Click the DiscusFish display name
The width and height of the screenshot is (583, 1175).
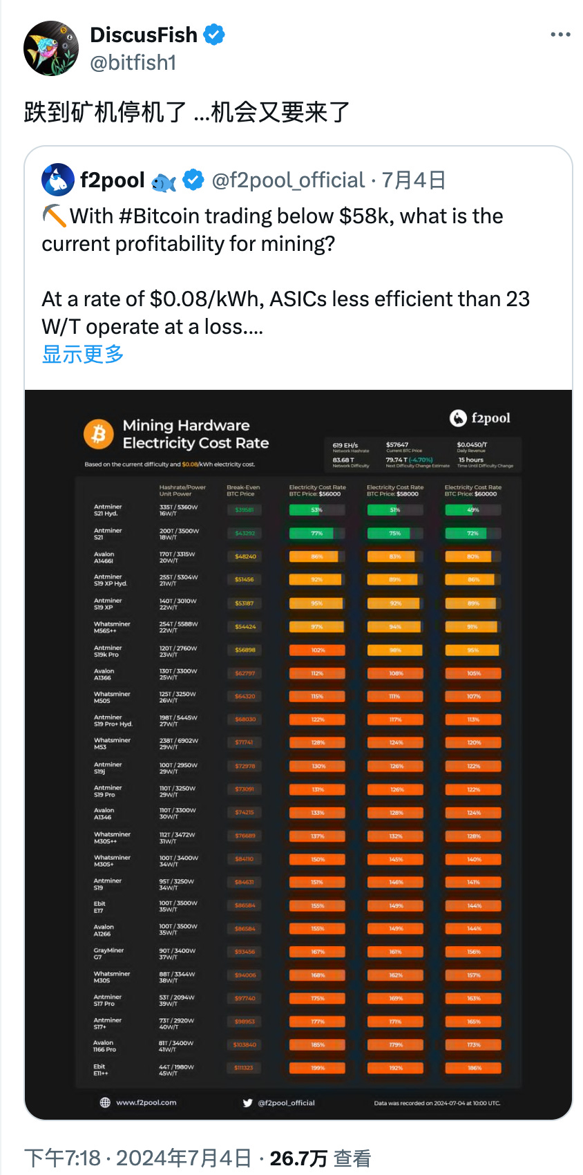144,35
